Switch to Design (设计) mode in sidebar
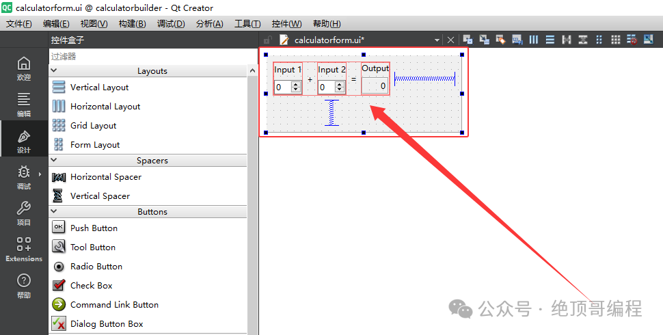The image size is (663, 335). [24, 140]
